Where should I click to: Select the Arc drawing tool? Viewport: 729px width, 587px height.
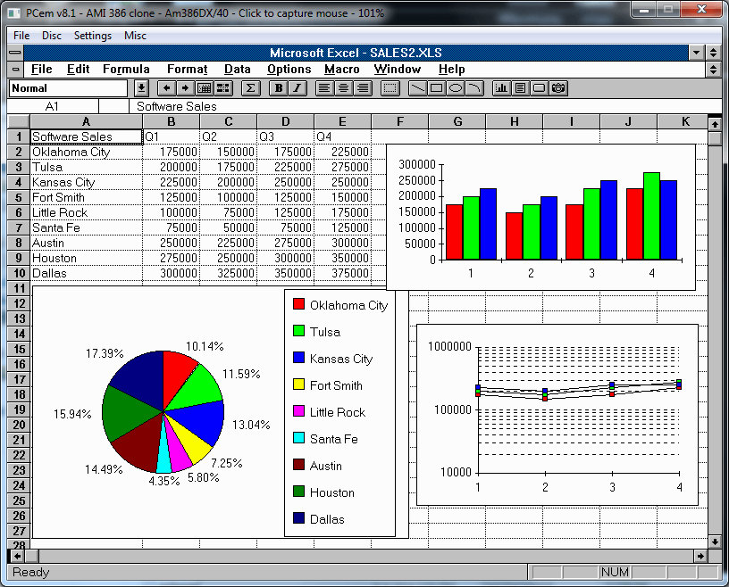point(474,88)
